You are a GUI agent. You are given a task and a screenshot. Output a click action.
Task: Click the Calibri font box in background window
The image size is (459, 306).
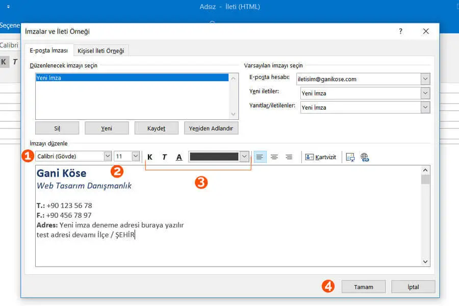[x=9, y=45]
